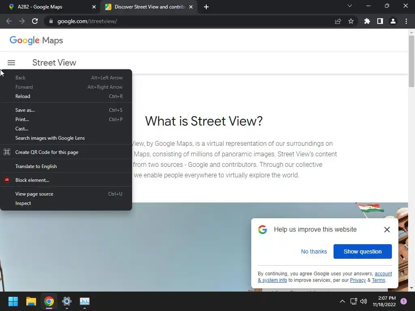
Task: Switch to A282 - Google Maps tab
Action: click(50, 7)
